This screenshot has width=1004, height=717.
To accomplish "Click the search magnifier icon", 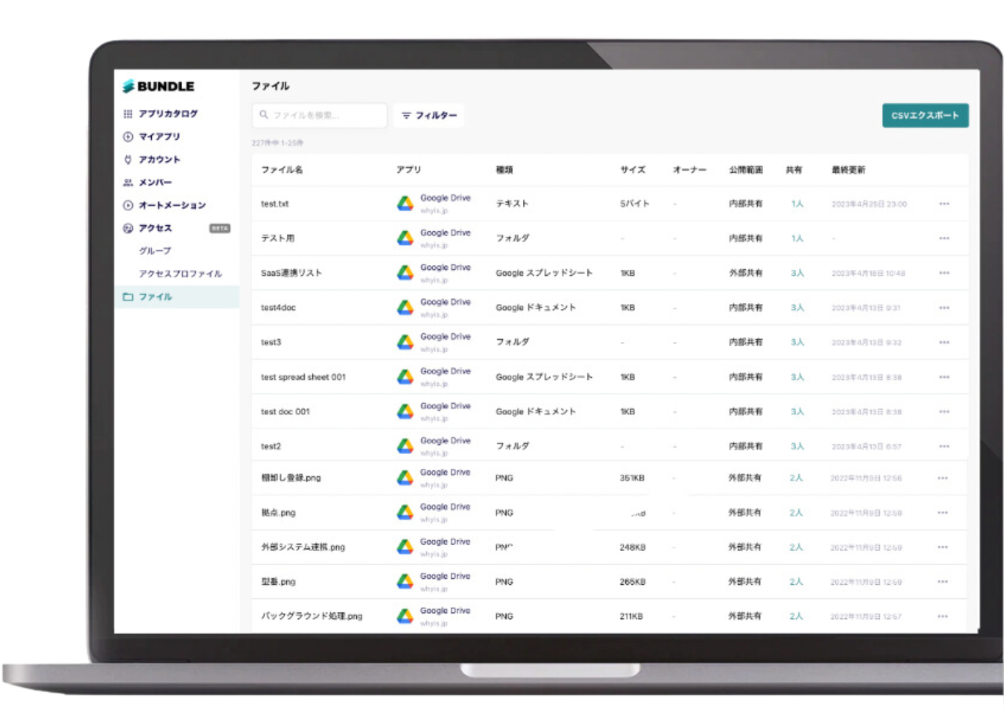I will click(x=264, y=115).
